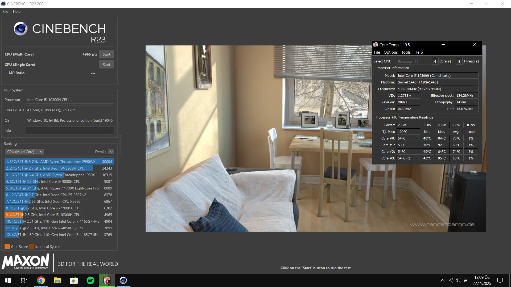Show hidden system tray icons
511x287 pixels.
[442, 280]
